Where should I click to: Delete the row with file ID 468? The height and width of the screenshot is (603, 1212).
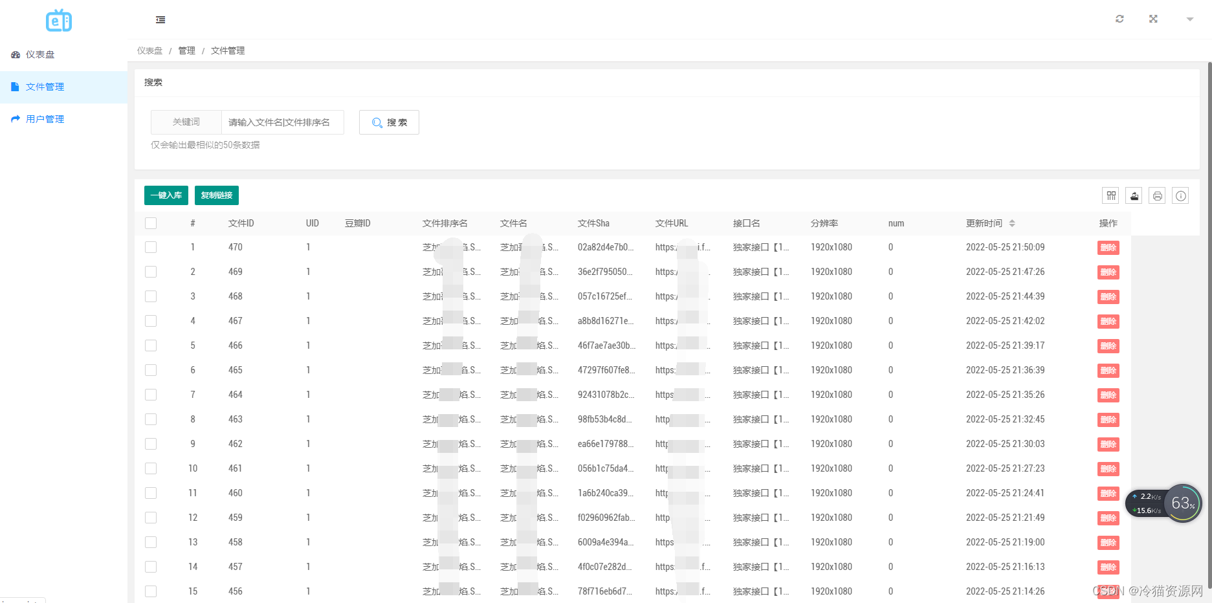1108,297
